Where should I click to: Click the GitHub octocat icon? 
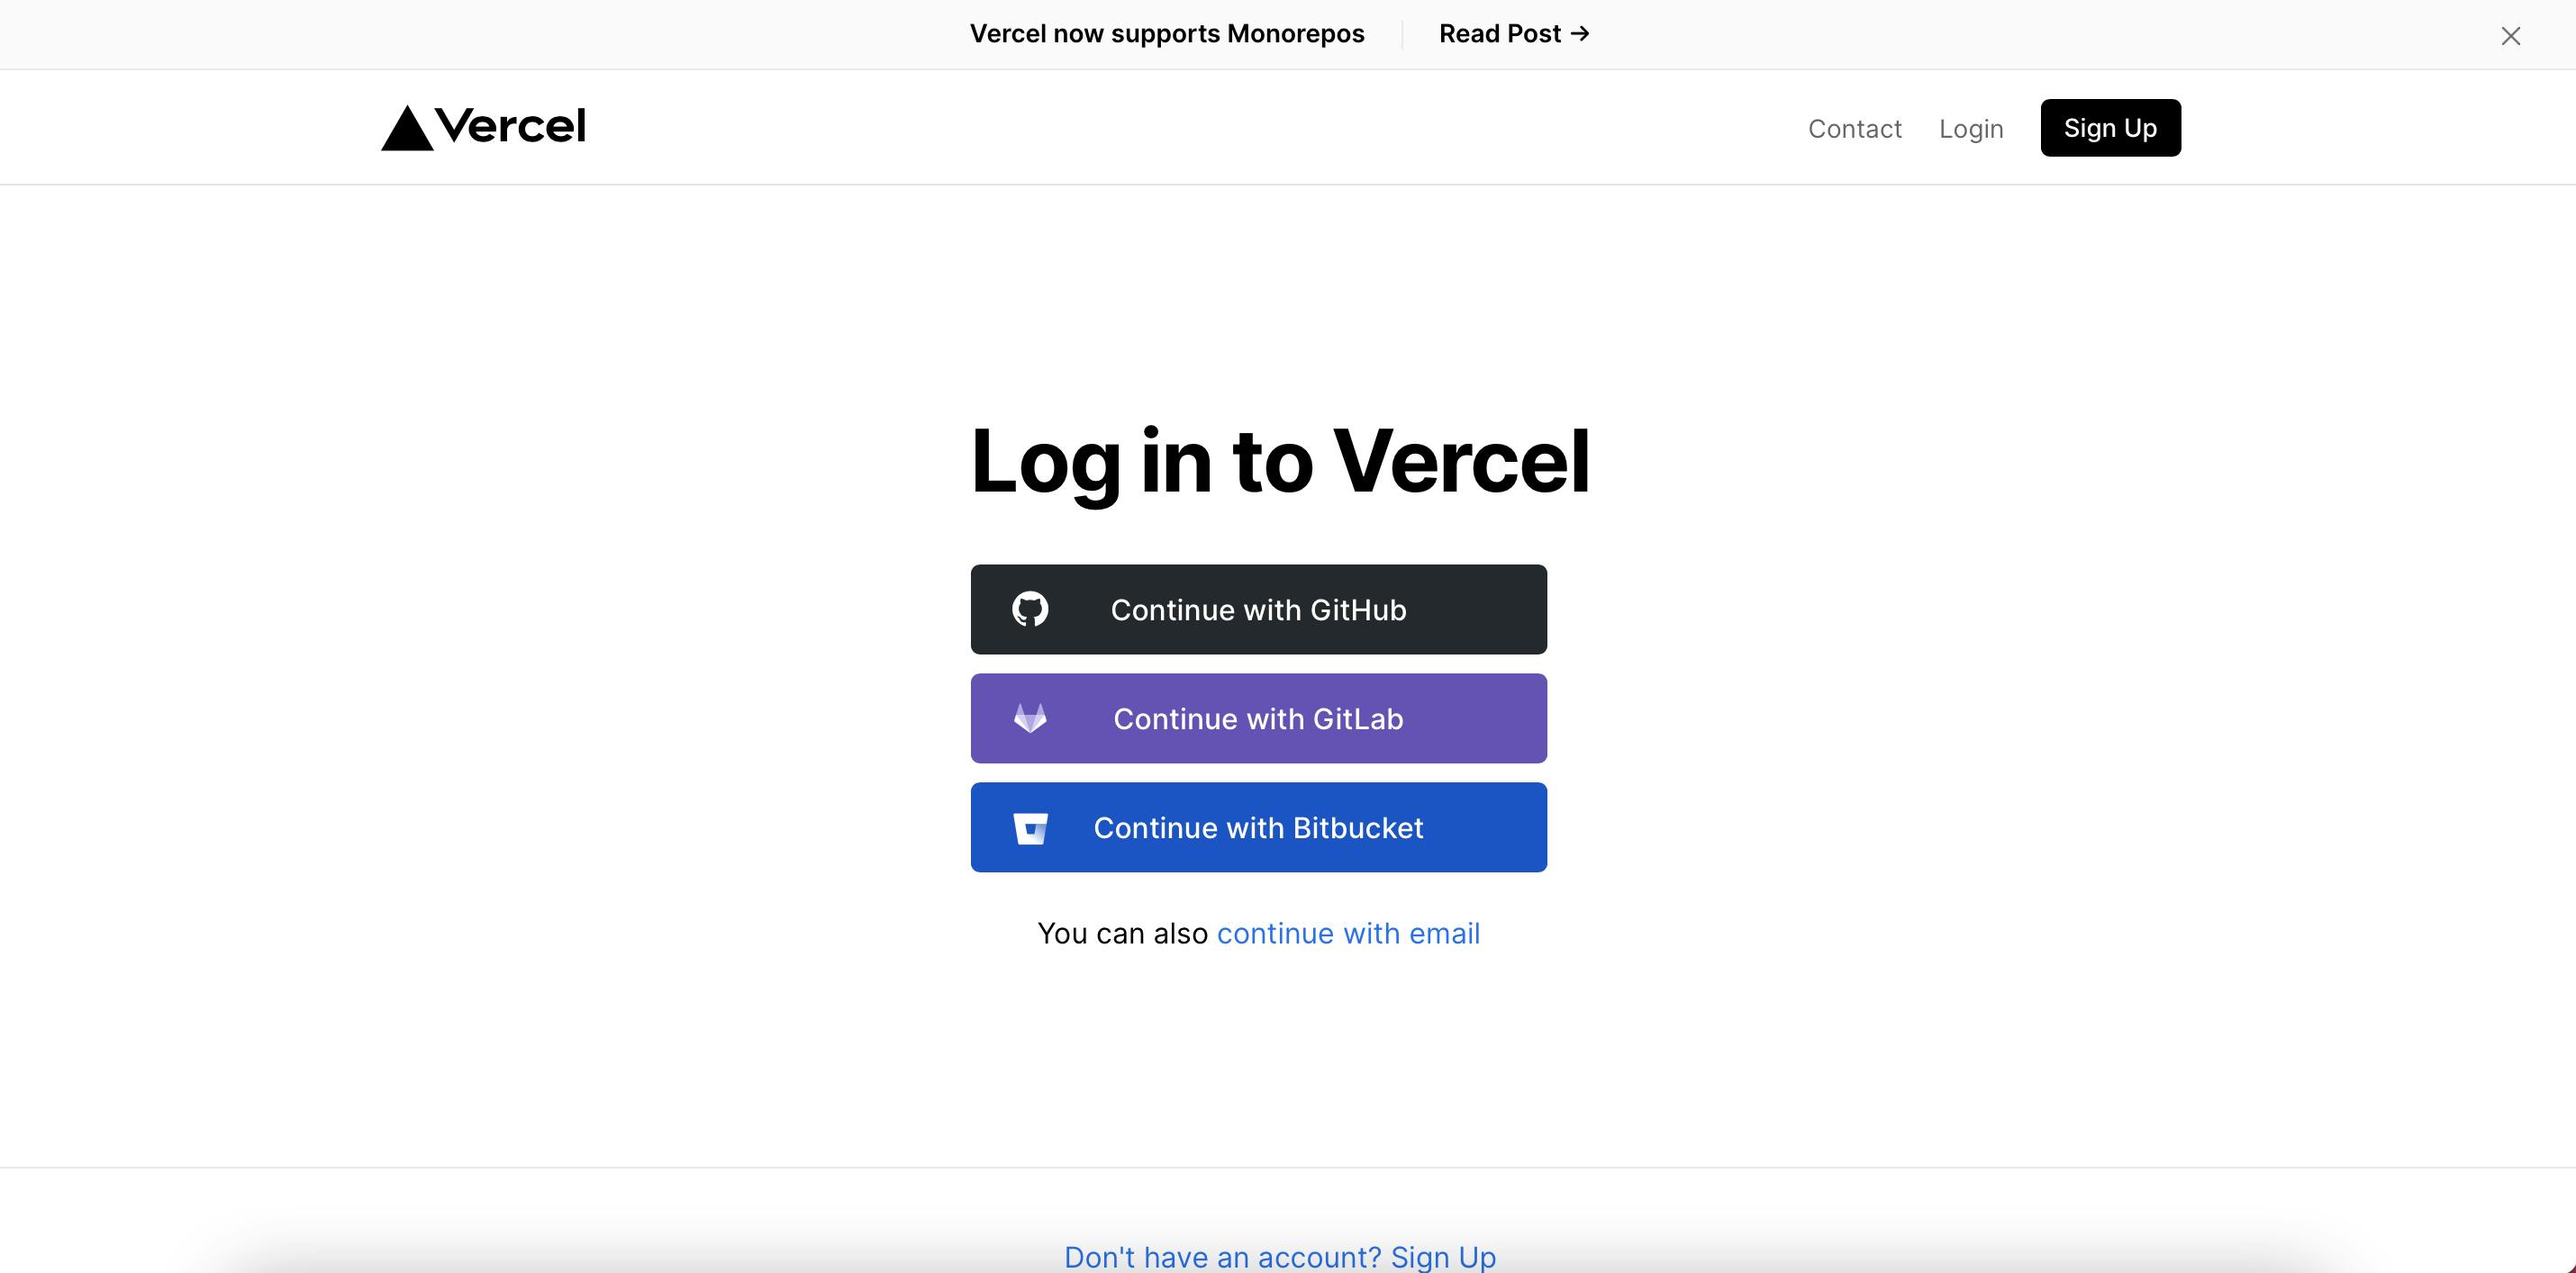(x=1030, y=609)
